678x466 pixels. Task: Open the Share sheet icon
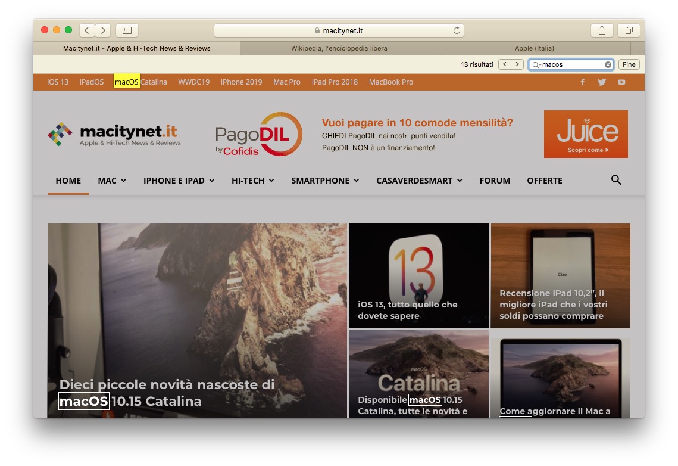(x=601, y=30)
